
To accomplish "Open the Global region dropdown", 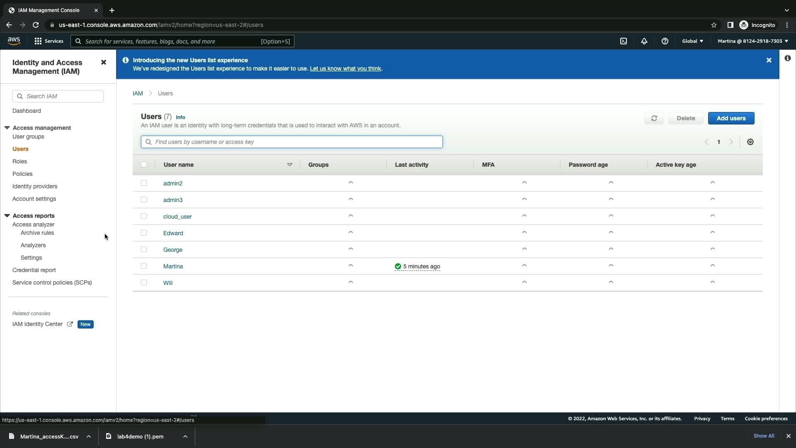I will (x=692, y=41).
